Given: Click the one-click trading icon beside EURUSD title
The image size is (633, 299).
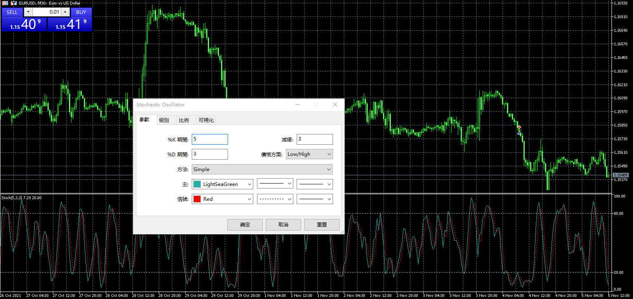Looking at the screenshot, I should [13, 3].
